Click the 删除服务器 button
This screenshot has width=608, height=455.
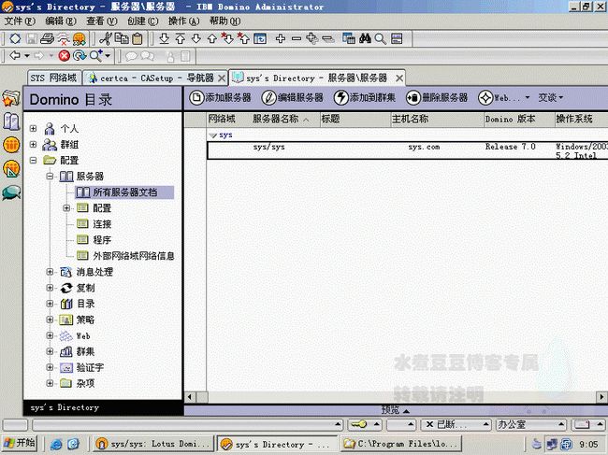[437, 97]
